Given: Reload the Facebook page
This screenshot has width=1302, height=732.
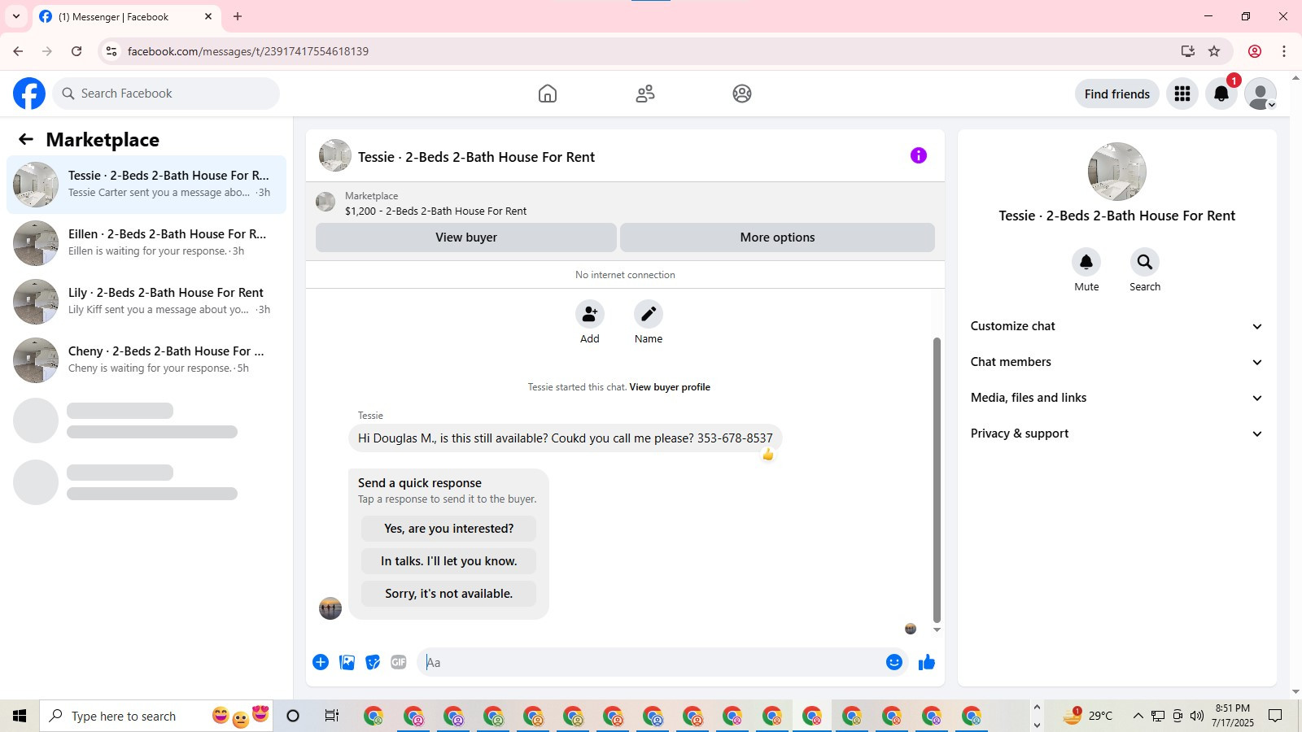Looking at the screenshot, I should (x=76, y=51).
